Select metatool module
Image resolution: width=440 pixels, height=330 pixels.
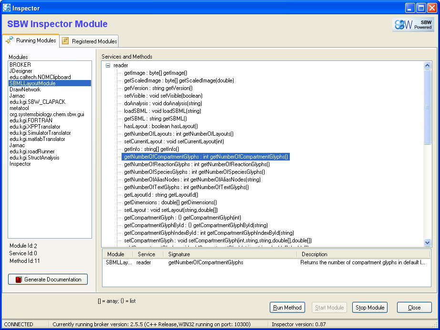click(x=19, y=108)
